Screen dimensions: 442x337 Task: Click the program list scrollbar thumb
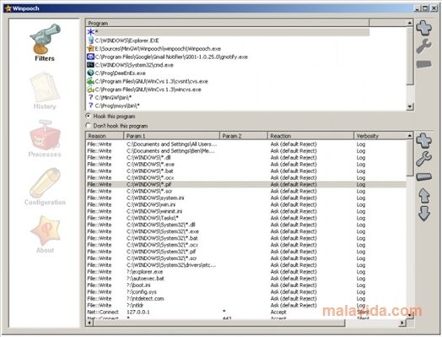(x=410, y=55)
